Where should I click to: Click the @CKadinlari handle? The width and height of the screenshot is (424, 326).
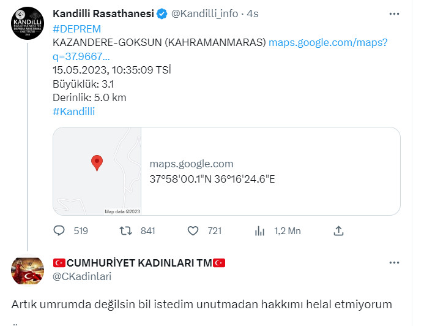coord(83,276)
